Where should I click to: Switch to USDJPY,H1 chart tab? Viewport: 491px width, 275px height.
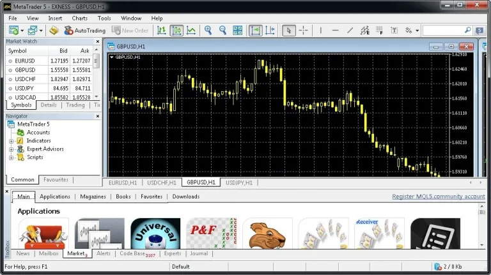point(239,182)
